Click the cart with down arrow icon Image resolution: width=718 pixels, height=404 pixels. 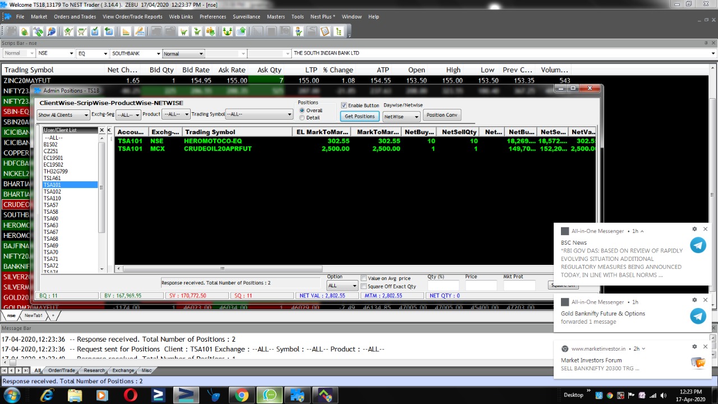[x=197, y=32]
